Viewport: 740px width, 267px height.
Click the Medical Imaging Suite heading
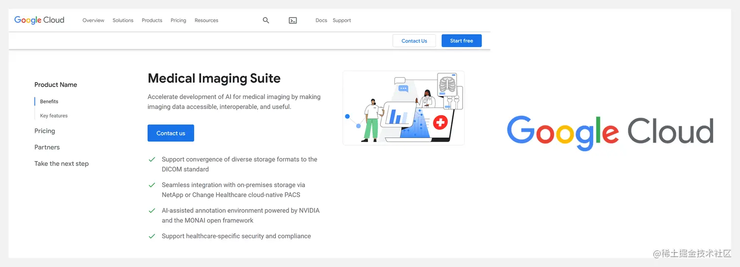pyautogui.click(x=214, y=78)
